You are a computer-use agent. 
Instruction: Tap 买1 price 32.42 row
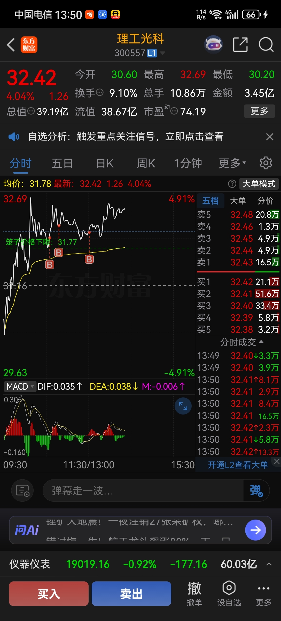click(x=238, y=282)
